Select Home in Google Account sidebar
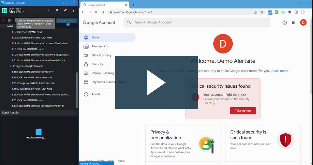This screenshot has width=313, height=165. click(107, 37)
